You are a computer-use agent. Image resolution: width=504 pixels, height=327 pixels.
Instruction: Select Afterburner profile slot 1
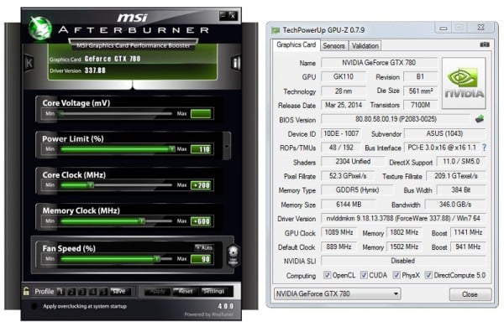pyautogui.click(x=60, y=292)
